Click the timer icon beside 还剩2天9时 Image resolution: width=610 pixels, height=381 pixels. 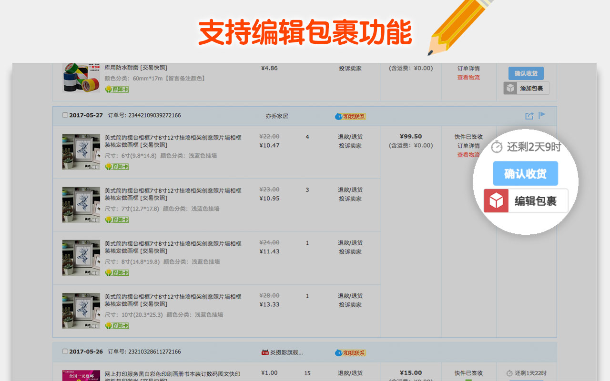(496, 148)
